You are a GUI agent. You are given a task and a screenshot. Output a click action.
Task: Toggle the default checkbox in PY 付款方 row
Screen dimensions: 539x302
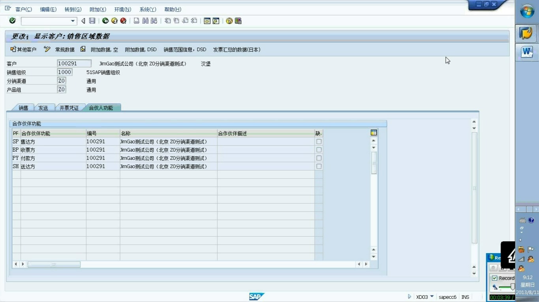[x=319, y=158]
